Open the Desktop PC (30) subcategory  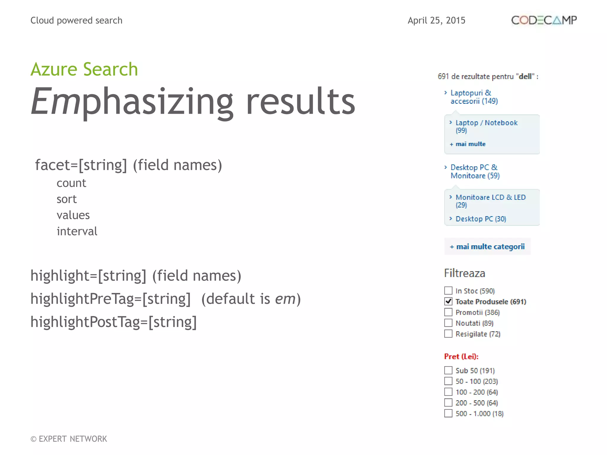[481, 219]
